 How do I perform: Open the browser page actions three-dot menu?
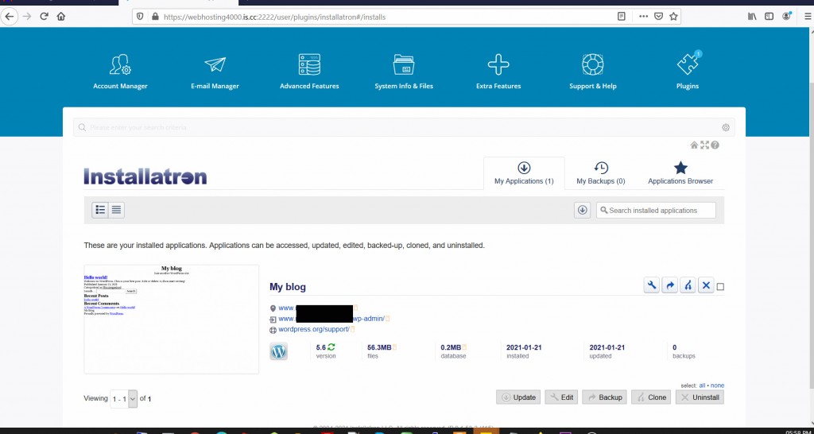click(x=643, y=16)
